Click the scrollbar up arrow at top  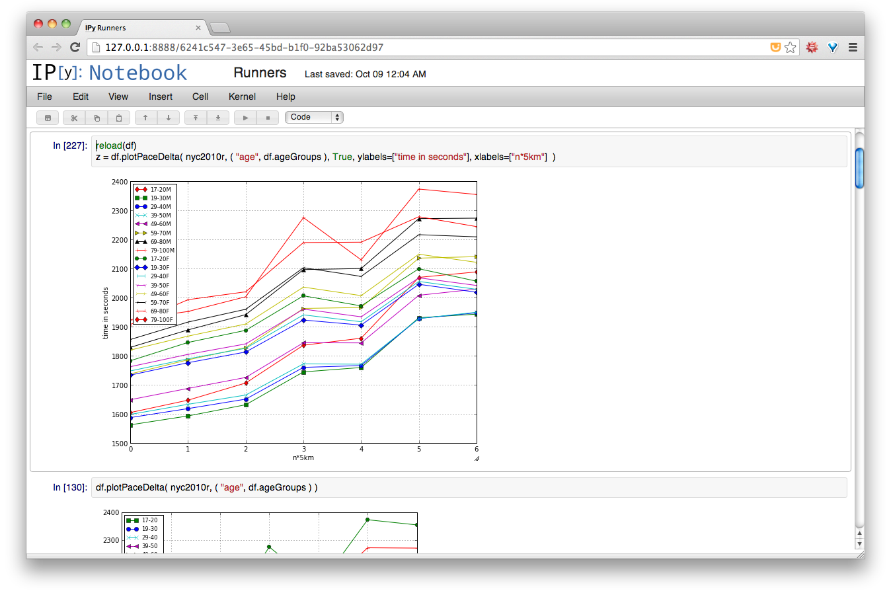coord(859,533)
